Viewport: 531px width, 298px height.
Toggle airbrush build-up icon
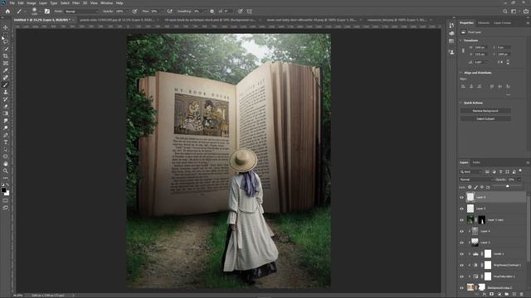click(169, 11)
